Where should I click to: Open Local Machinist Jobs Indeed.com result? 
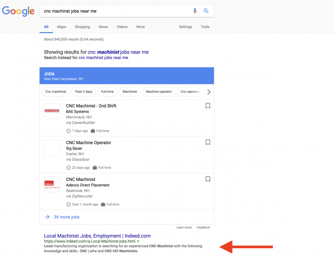coord(97,236)
